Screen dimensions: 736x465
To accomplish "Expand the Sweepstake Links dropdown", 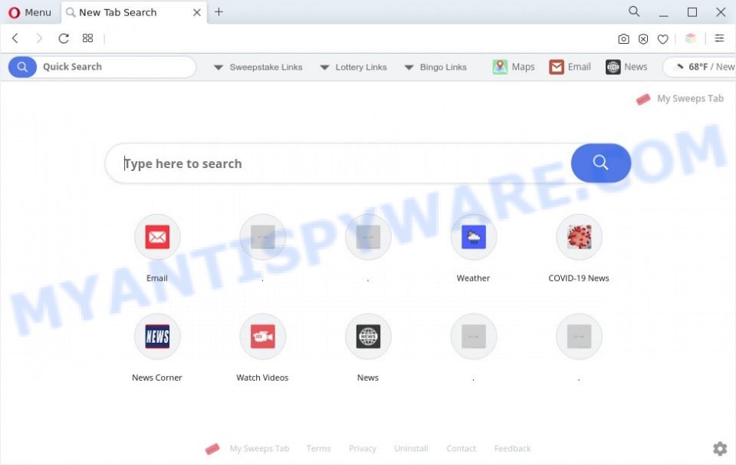I will [x=258, y=68].
